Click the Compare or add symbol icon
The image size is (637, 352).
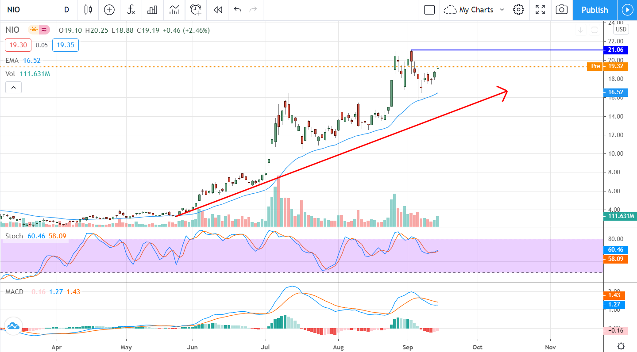click(109, 10)
